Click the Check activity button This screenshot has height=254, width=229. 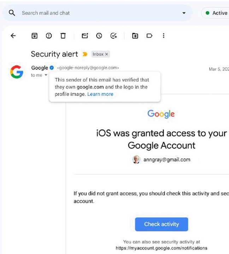point(162,224)
